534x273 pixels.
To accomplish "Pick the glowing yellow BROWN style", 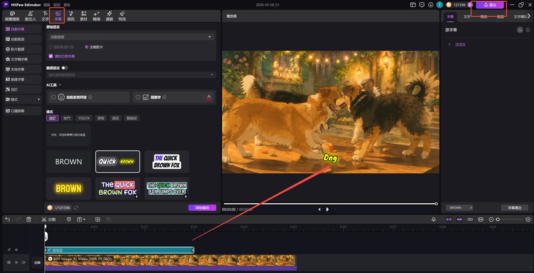I will click(x=69, y=188).
